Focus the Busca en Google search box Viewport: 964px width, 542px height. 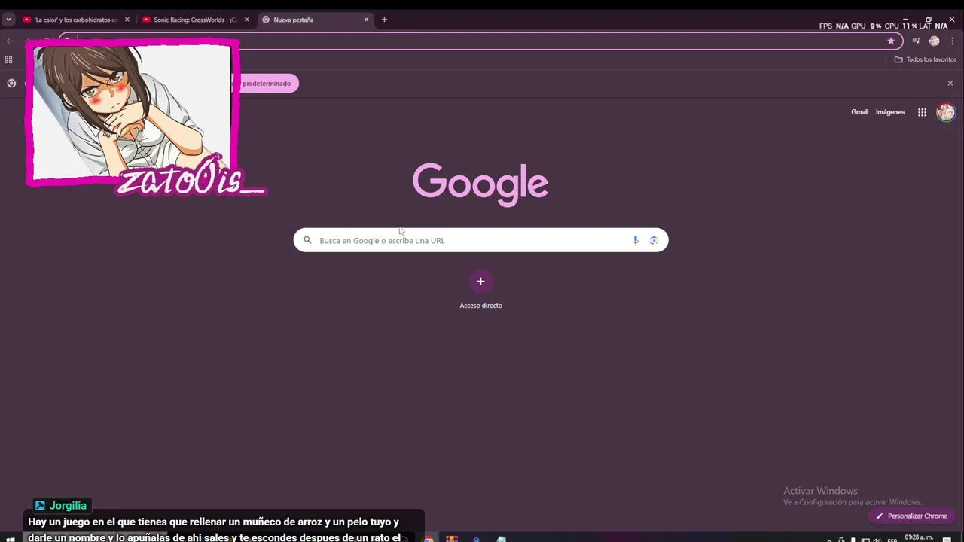480,240
